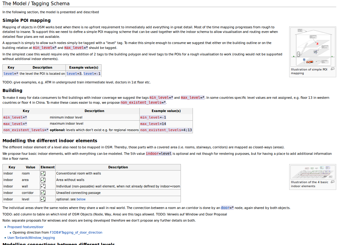Image resolution: width=339 pixels, height=245 pixels.
Task: Click the level=3 example value
Action: pyautogui.click(x=74, y=74)
